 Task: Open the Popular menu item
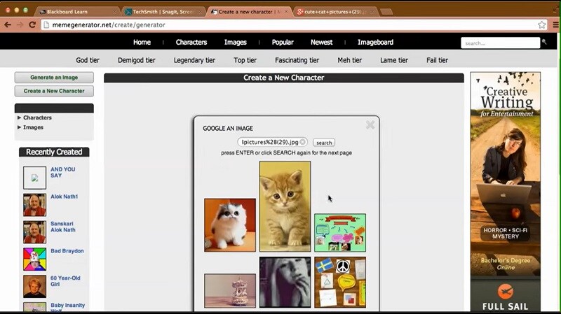pyautogui.click(x=283, y=42)
